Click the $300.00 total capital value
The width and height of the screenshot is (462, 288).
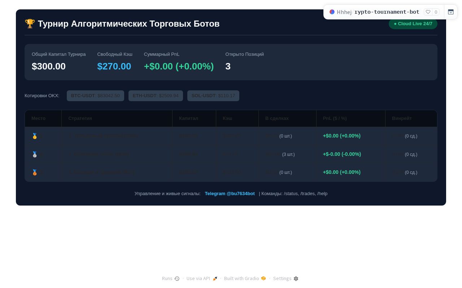[49, 66]
